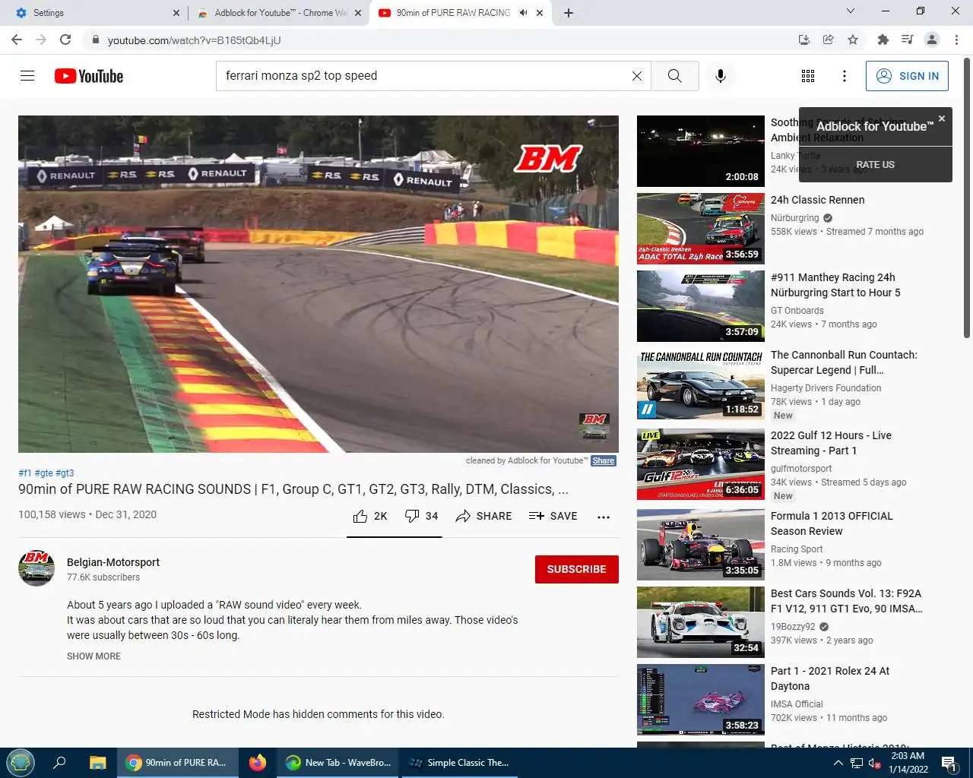Open The Cannonball Run Countach thumbnail
The height and width of the screenshot is (778, 973).
click(701, 384)
